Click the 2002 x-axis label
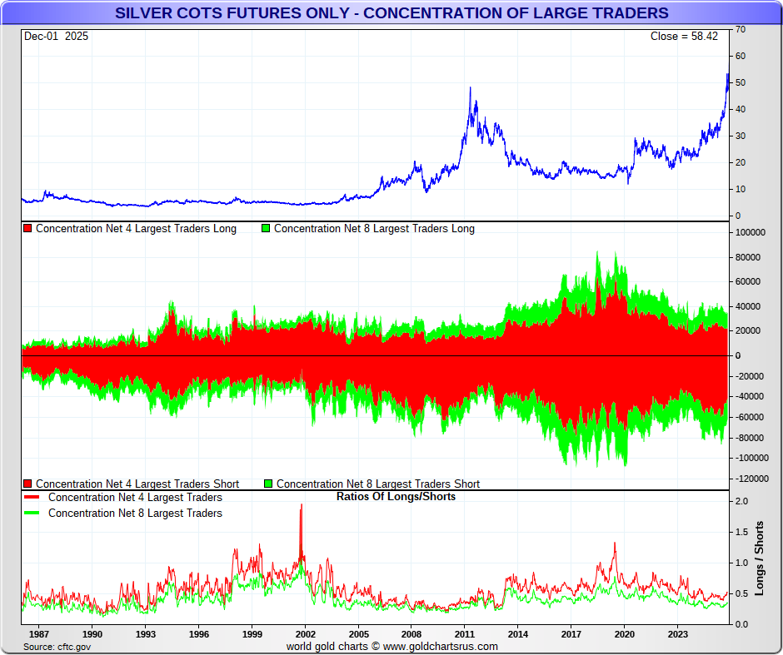Viewport: 783px width, 655px height. click(x=306, y=634)
